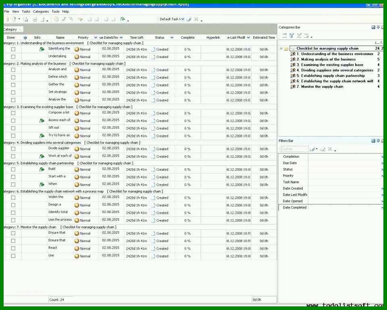Click green flag icon on 'Identifying the' row
This screenshot has width=387, height=310.
click(x=42, y=49)
